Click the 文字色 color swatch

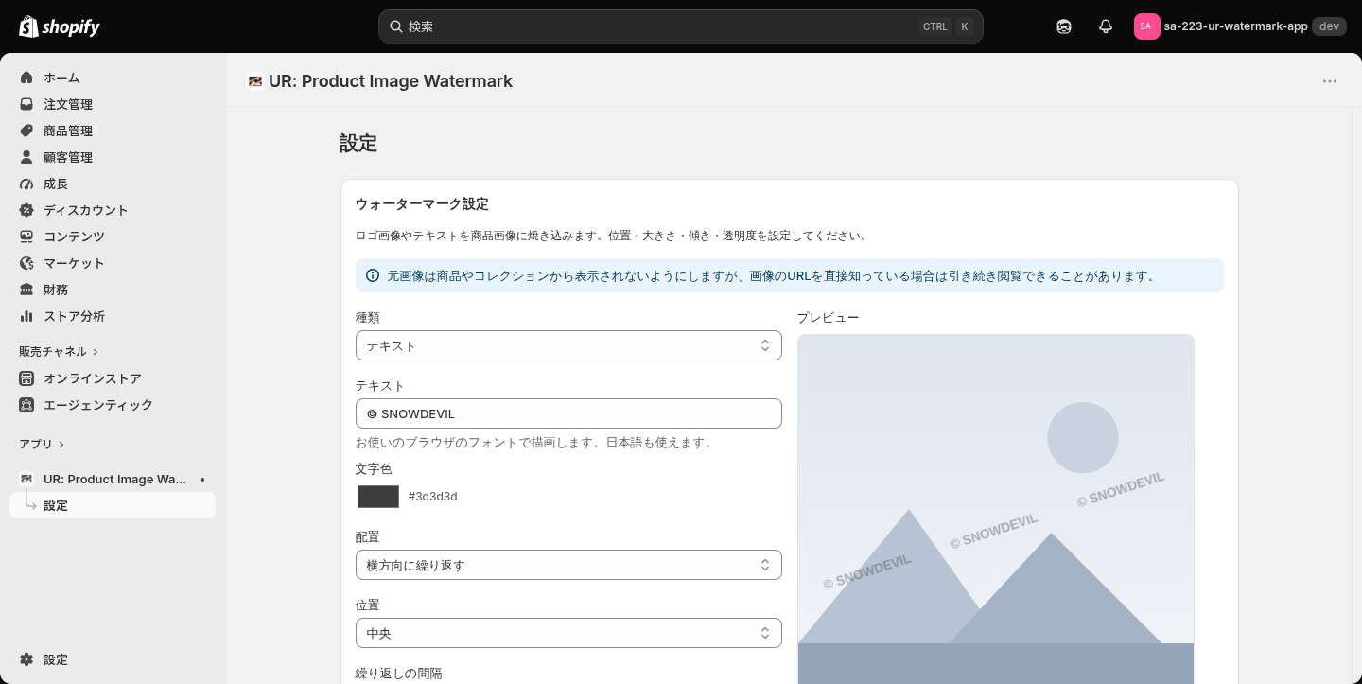point(378,497)
